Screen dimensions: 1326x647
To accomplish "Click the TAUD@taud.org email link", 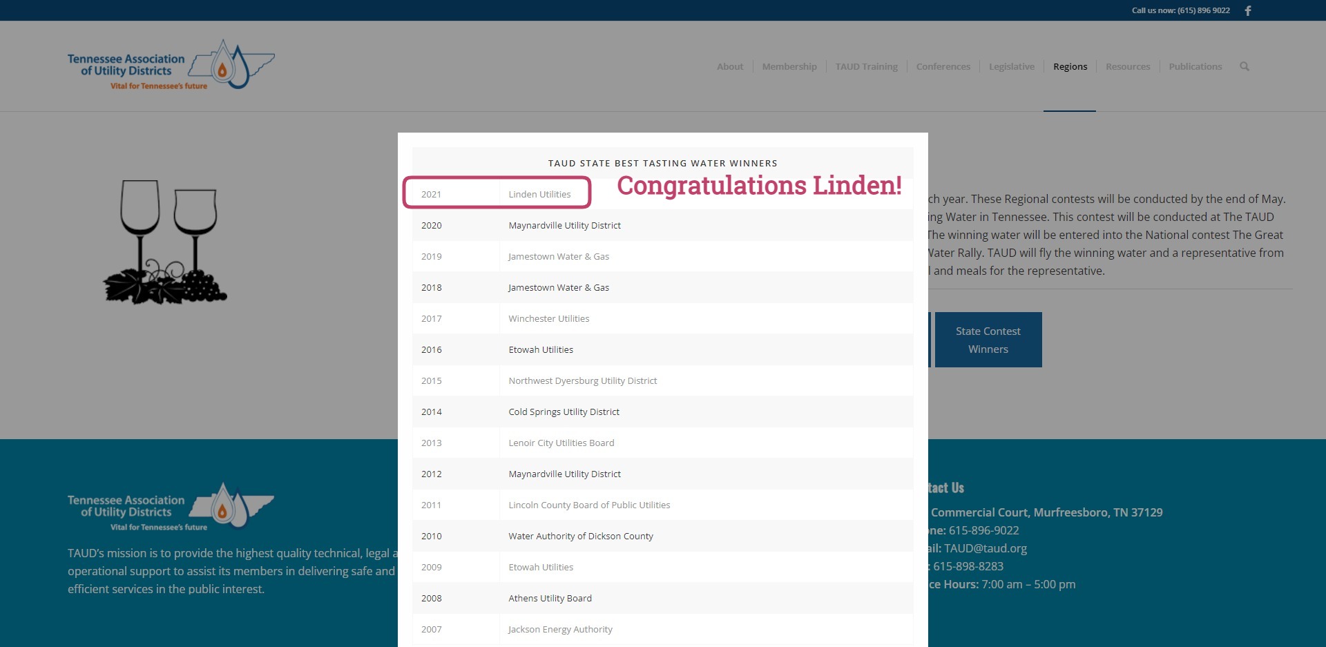I will coord(986,548).
